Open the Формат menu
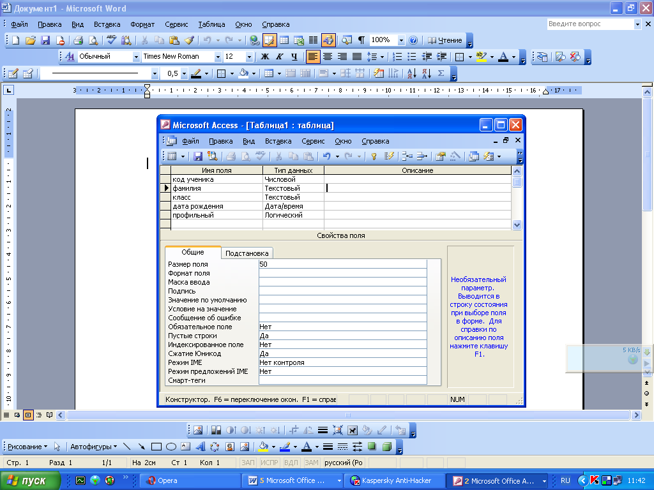The width and height of the screenshot is (654, 490). [142, 24]
